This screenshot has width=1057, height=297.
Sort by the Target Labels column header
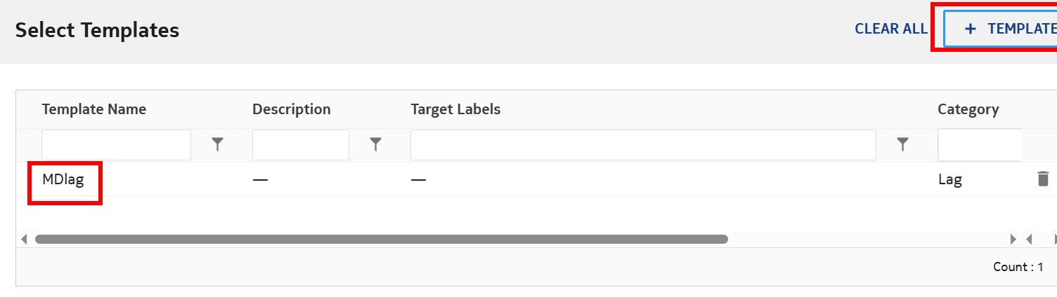(455, 109)
